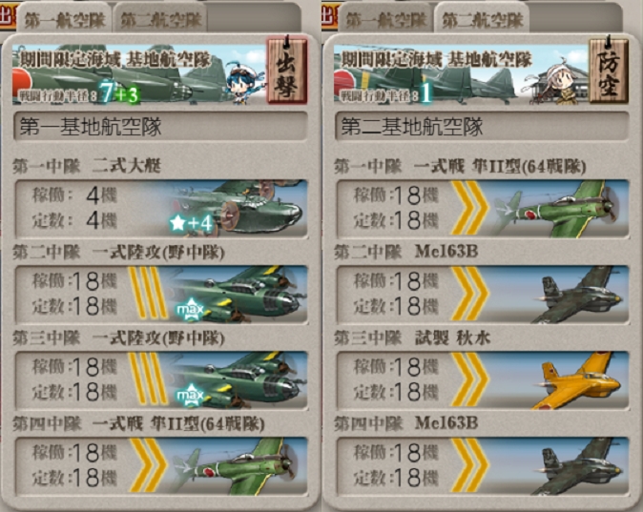The image size is (643, 512).
Task: Switch to 第二航空隊 tab in left panel
Action: click(161, 19)
